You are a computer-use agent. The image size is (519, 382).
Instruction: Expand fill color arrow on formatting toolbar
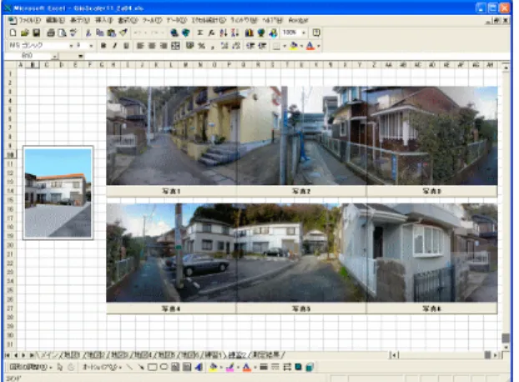click(301, 46)
